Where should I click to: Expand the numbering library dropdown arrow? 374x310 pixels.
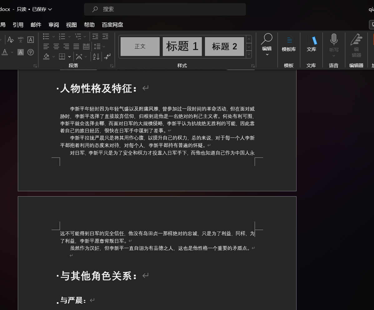point(69,37)
